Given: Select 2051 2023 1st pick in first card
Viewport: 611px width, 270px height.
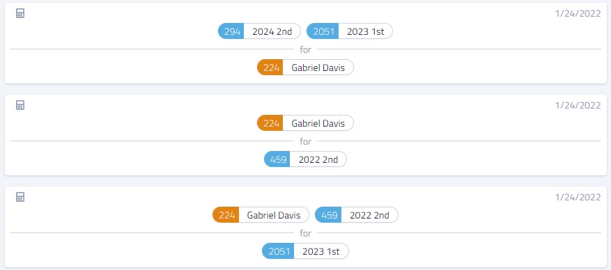Looking at the screenshot, I should tap(350, 31).
